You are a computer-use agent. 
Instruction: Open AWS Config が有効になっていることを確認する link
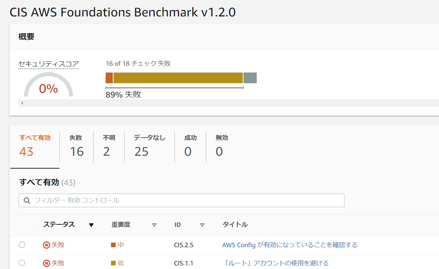pos(290,245)
